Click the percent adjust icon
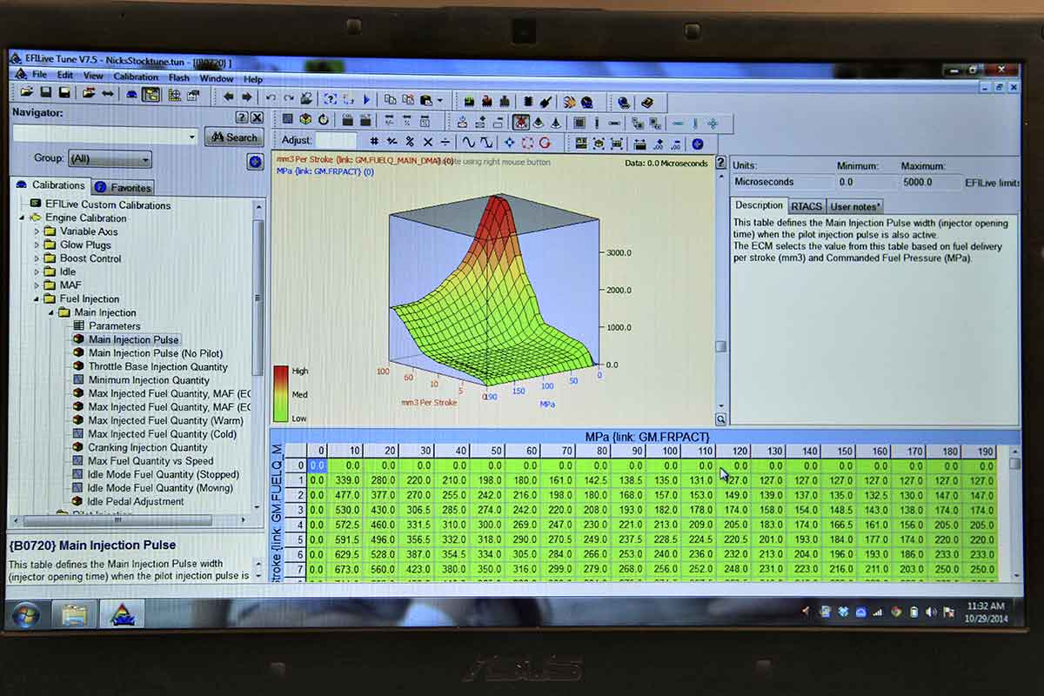The image size is (1044, 696). 409,142
